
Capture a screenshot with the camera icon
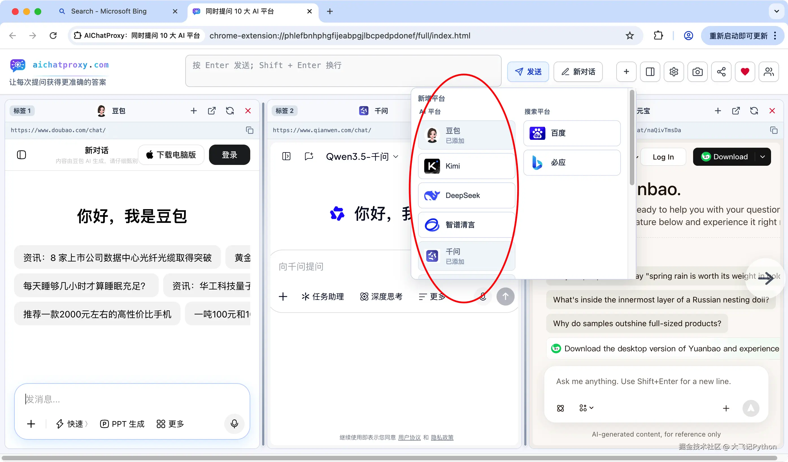(697, 71)
